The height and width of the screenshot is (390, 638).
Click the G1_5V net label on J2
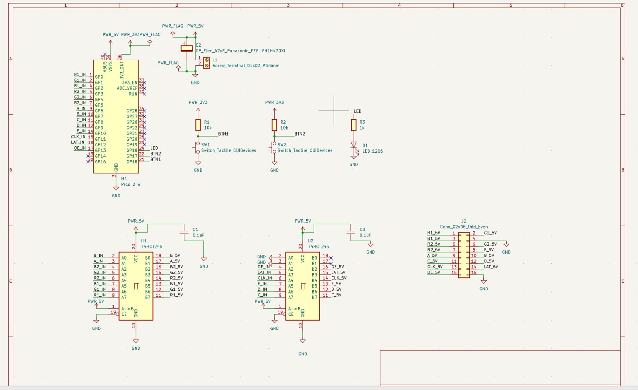[x=490, y=233]
